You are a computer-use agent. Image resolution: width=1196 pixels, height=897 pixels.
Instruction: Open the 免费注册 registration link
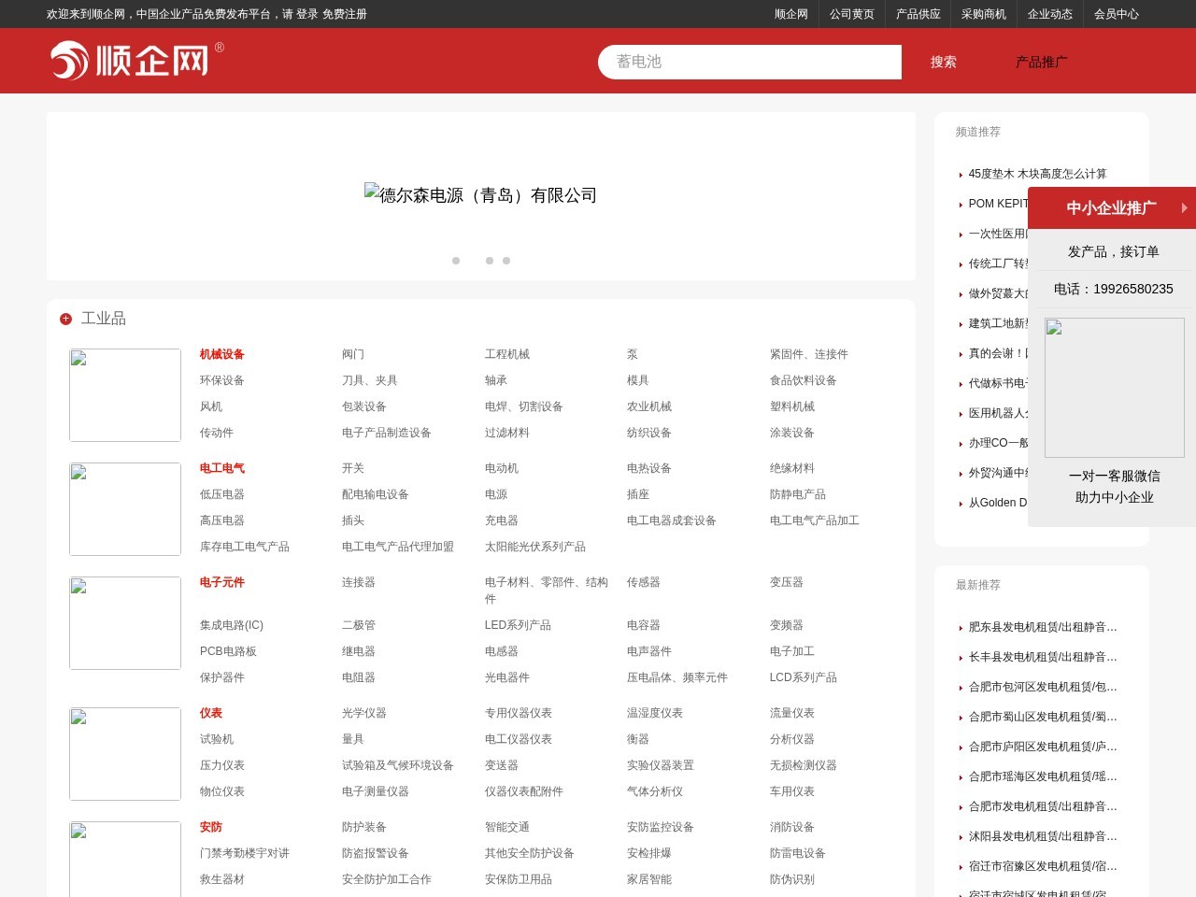(x=345, y=15)
